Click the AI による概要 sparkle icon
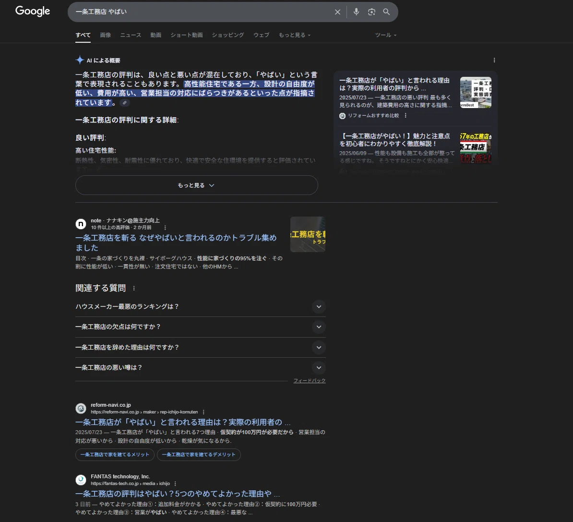 pos(80,60)
